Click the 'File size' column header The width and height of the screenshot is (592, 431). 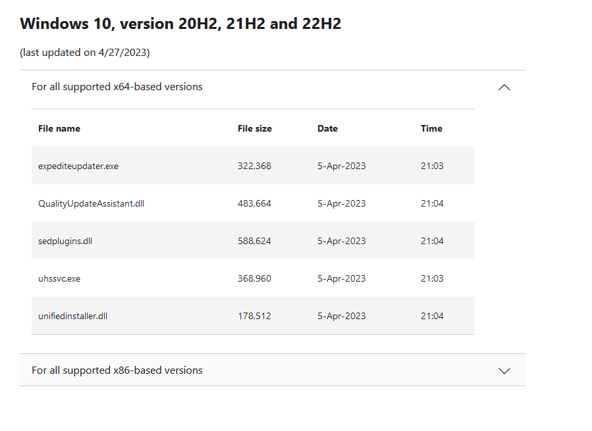pos(254,128)
